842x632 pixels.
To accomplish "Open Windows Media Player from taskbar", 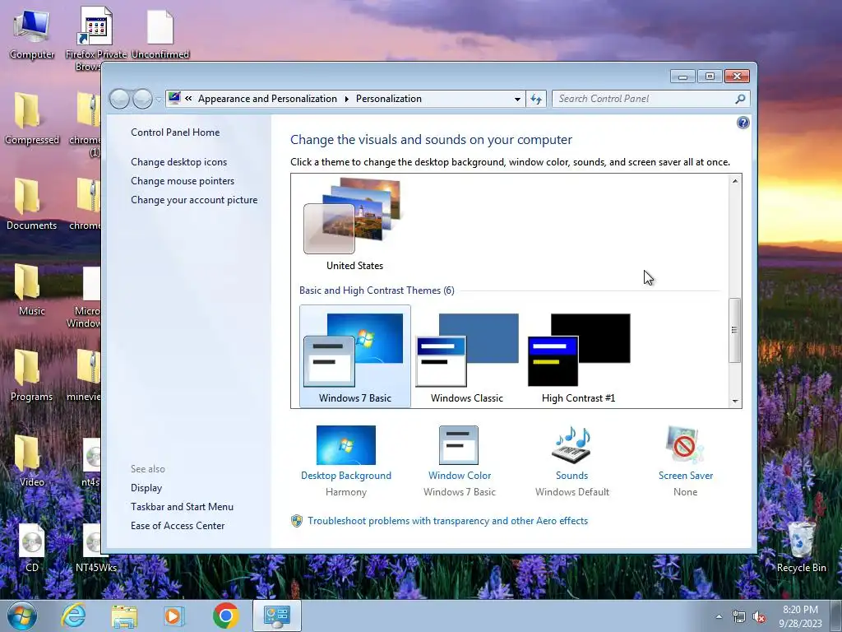I will tap(173, 616).
